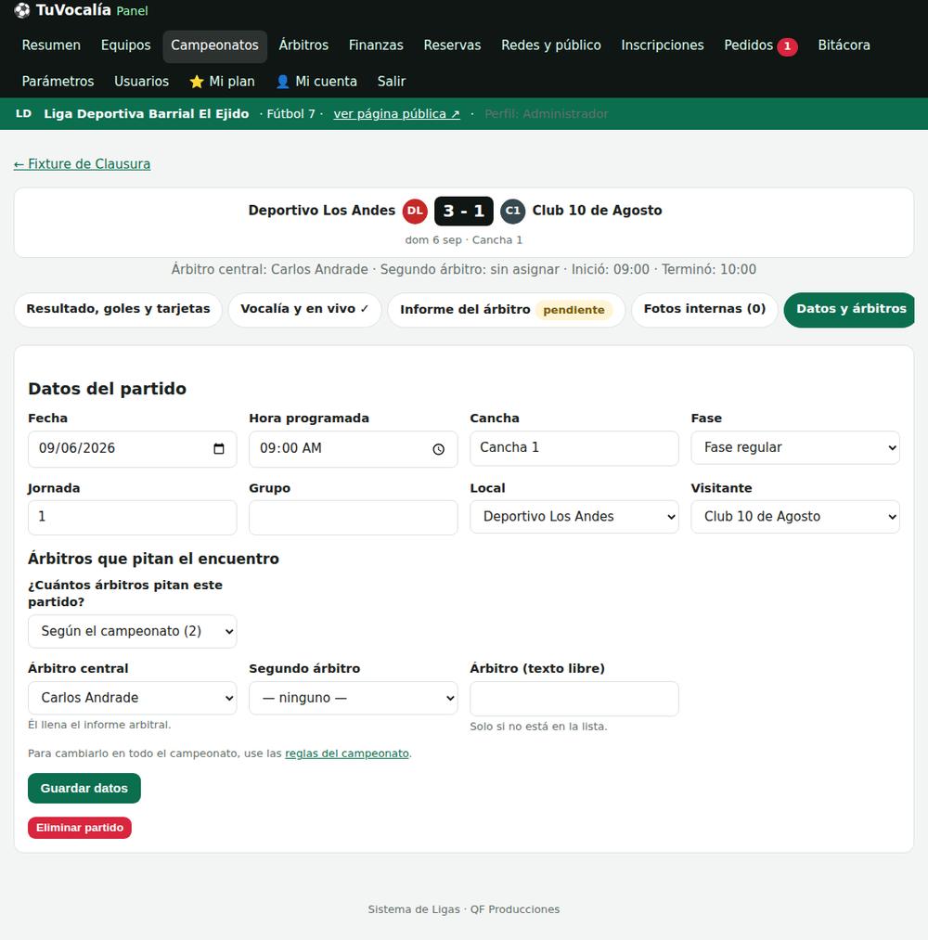This screenshot has width=928, height=940.
Task: Go to Resumen section
Action: click(51, 45)
